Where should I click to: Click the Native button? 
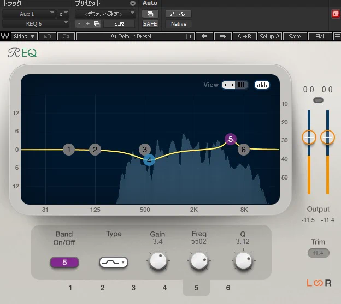click(179, 24)
